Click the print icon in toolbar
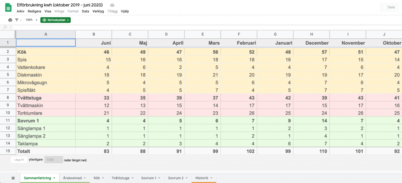 tap(10, 20)
